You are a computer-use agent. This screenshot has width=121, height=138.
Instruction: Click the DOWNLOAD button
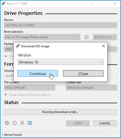click(x=103, y=37)
